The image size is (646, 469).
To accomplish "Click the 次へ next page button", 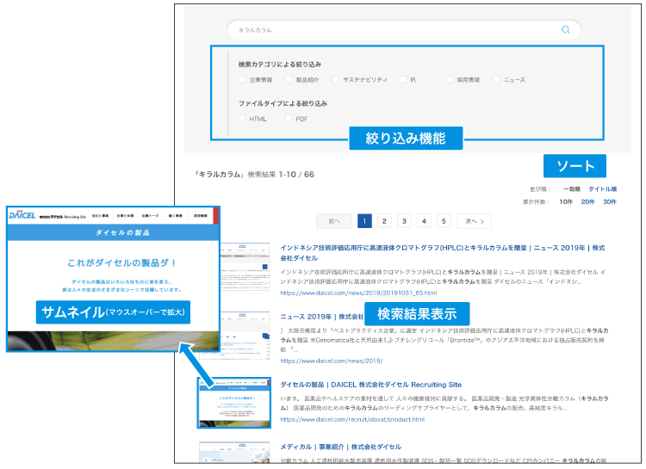I will [475, 221].
